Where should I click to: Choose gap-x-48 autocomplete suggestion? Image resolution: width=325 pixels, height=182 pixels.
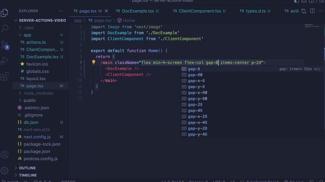[x=250, y=122]
